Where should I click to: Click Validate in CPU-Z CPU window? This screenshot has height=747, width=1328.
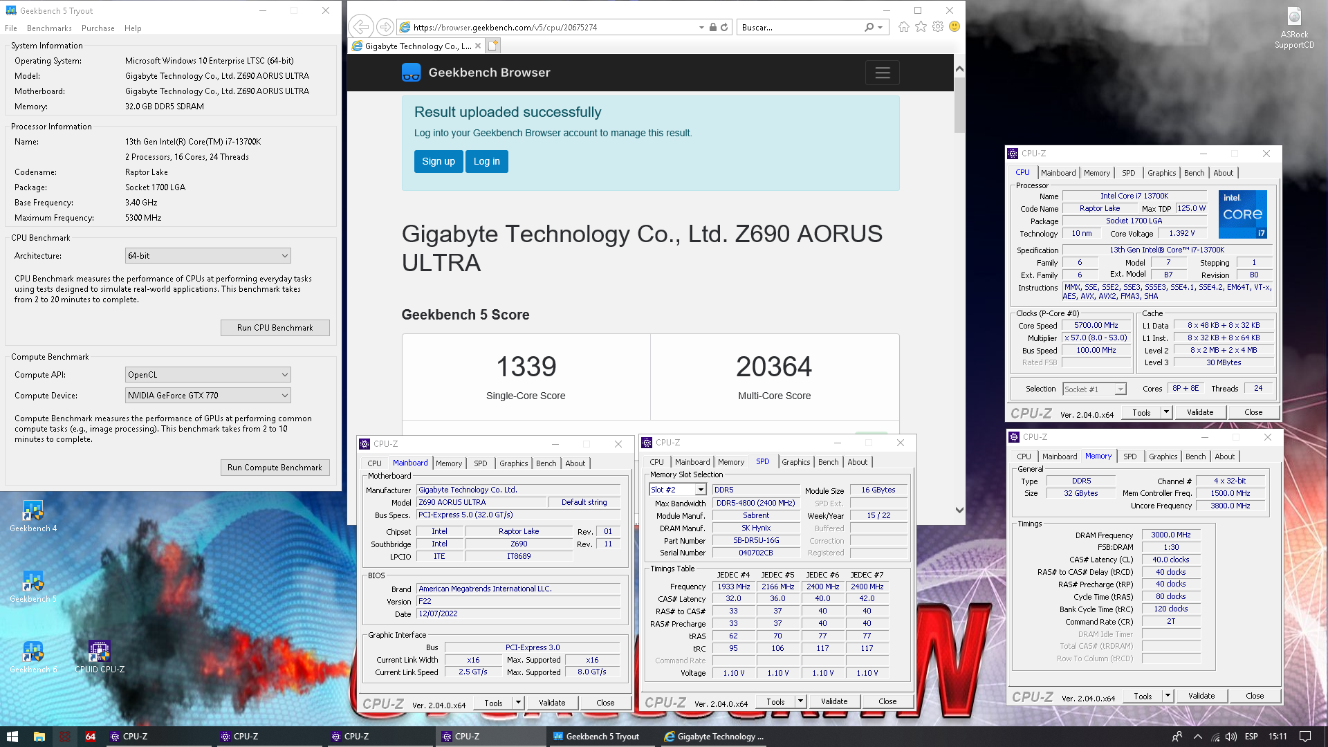(1200, 412)
